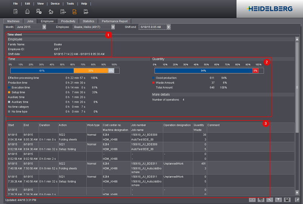Click the copy icon in bottom toolbar
The image size is (303, 204).
tap(270, 199)
